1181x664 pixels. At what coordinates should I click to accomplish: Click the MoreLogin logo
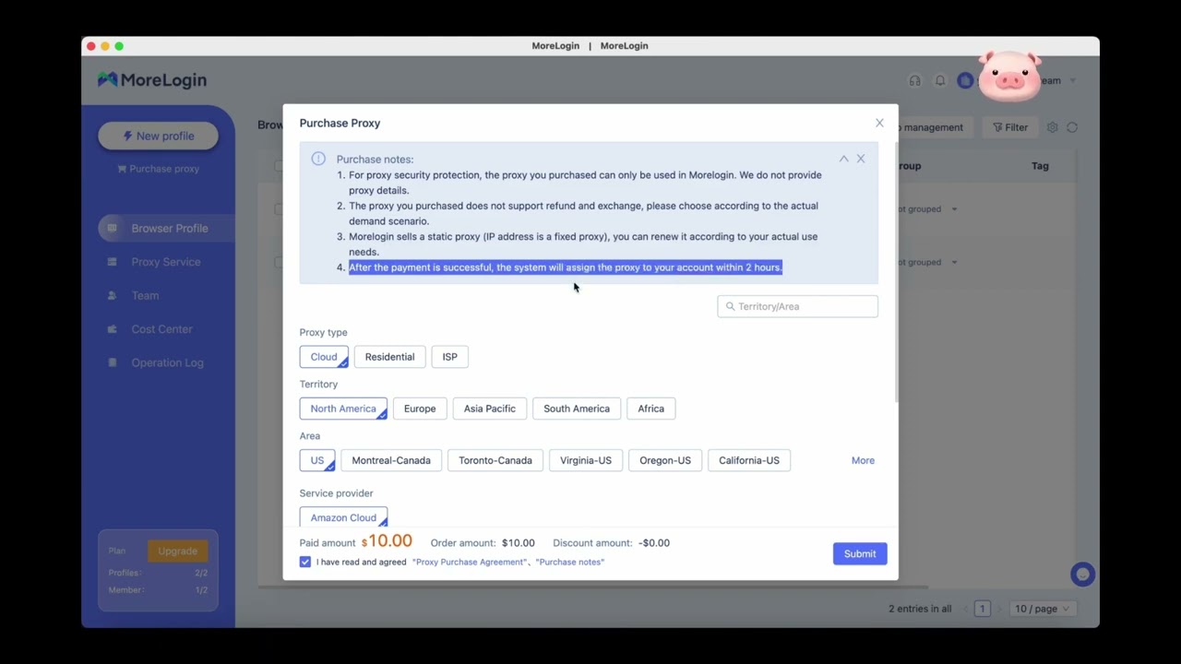pos(152,80)
